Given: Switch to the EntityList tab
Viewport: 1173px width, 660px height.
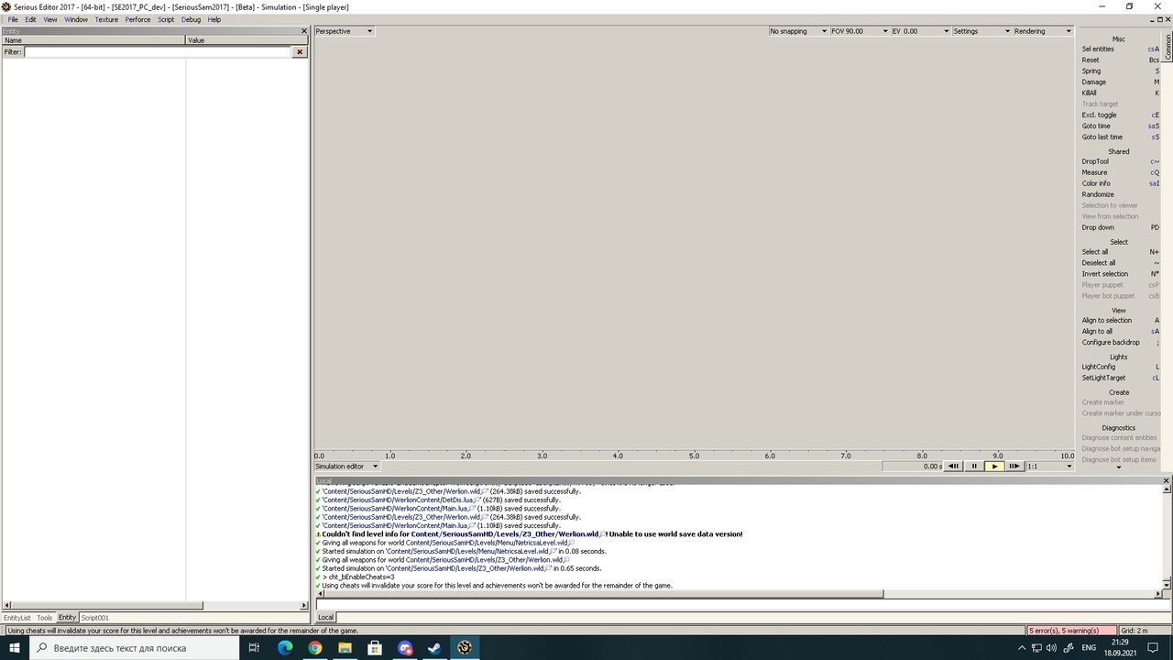Looking at the screenshot, I should (17, 618).
